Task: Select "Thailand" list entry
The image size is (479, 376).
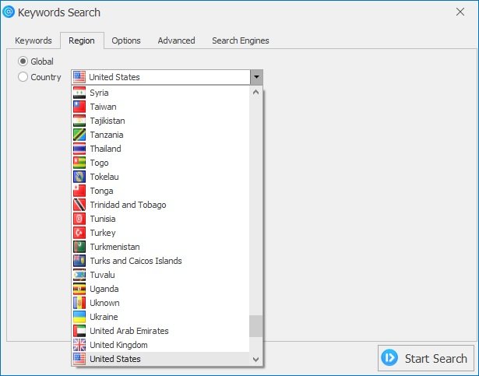Action: 161,149
